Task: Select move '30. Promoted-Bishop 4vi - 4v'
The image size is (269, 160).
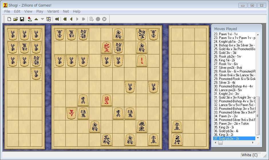Action: pos(234,86)
